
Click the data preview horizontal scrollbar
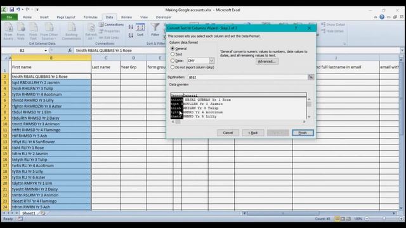pos(239,122)
